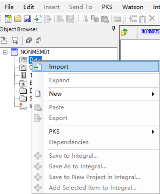Image resolution: width=160 pixels, height=194 pixels.
Task: Open a project with the folder icon
Action: (x=18, y=19)
